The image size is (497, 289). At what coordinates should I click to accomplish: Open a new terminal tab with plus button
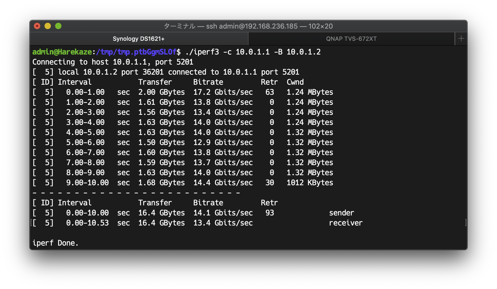coord(461,39)
